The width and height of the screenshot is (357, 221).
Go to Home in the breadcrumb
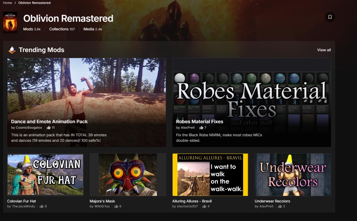coord(7,3)
